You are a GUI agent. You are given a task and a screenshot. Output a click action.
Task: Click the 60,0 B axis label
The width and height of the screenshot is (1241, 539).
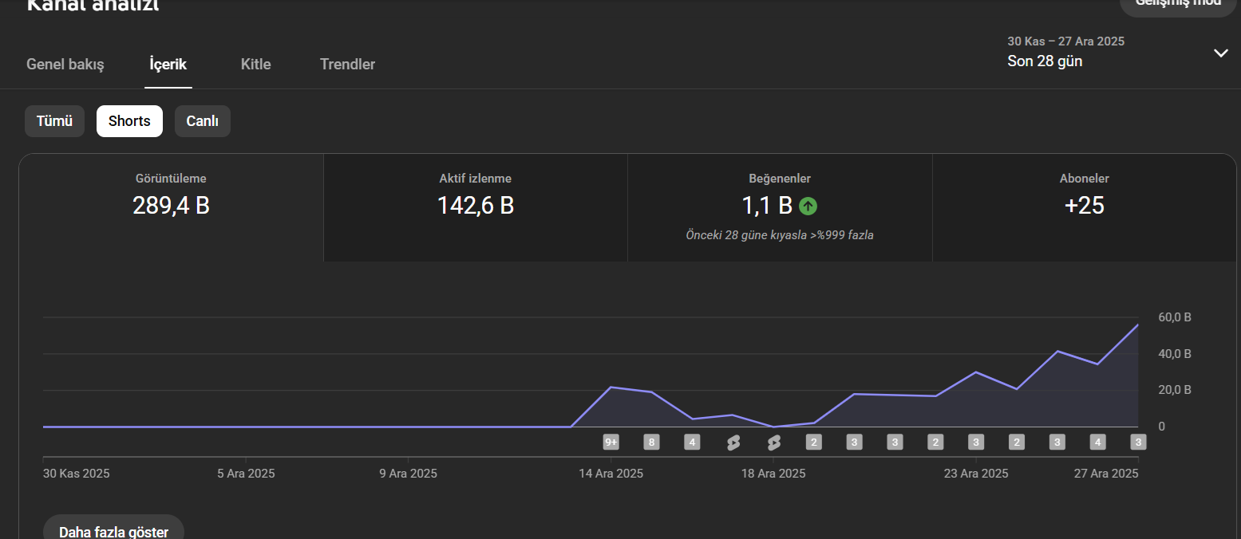[x=1175, y=317]
